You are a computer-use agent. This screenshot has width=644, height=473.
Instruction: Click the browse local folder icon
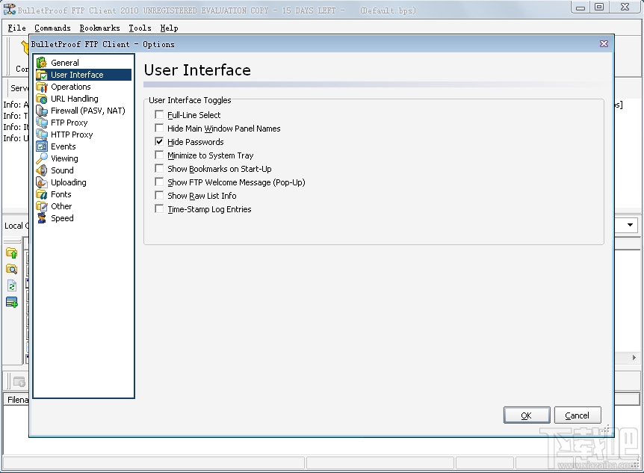13,269
